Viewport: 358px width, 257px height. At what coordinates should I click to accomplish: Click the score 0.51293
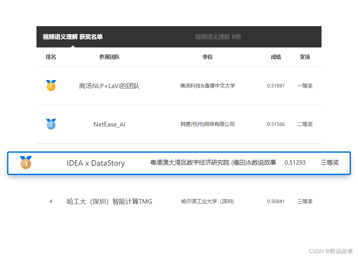pyautogui.click(x=295, y=162)
